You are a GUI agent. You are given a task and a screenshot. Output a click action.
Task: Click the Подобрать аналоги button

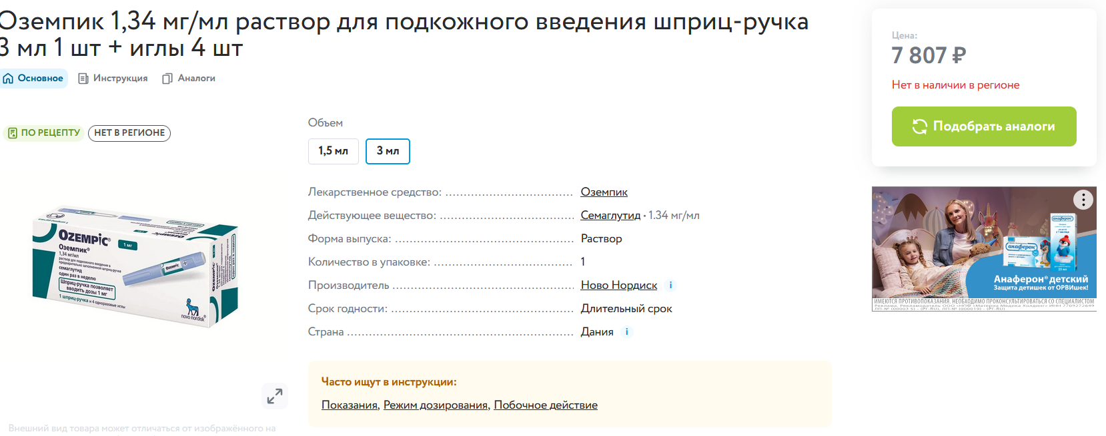[984, 126]
